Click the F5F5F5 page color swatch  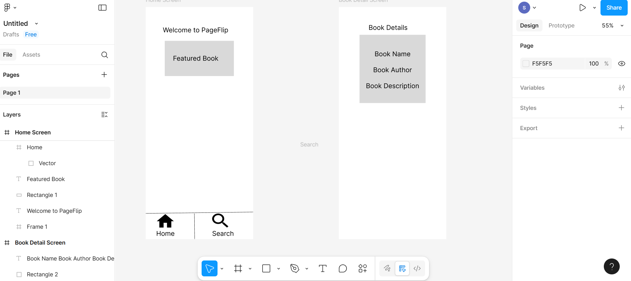(x=526, y=64)
